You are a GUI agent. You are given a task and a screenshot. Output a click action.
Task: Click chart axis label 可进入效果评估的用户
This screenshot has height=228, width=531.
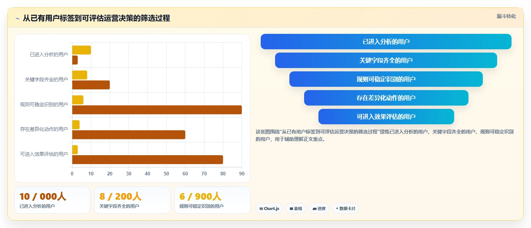(44, 154)
